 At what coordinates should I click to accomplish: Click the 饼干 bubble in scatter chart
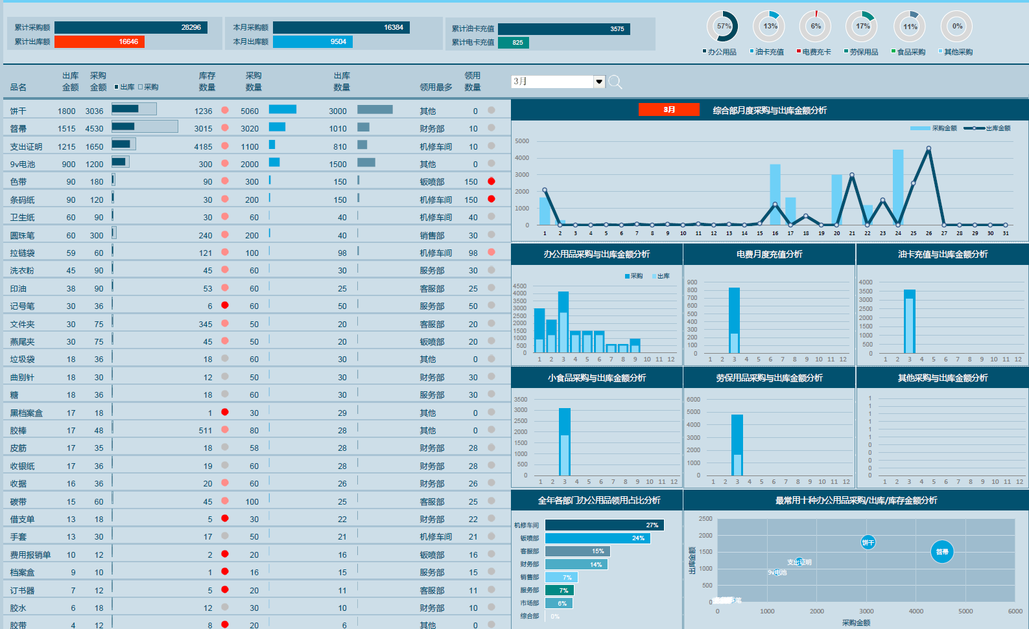click(868, 543)
